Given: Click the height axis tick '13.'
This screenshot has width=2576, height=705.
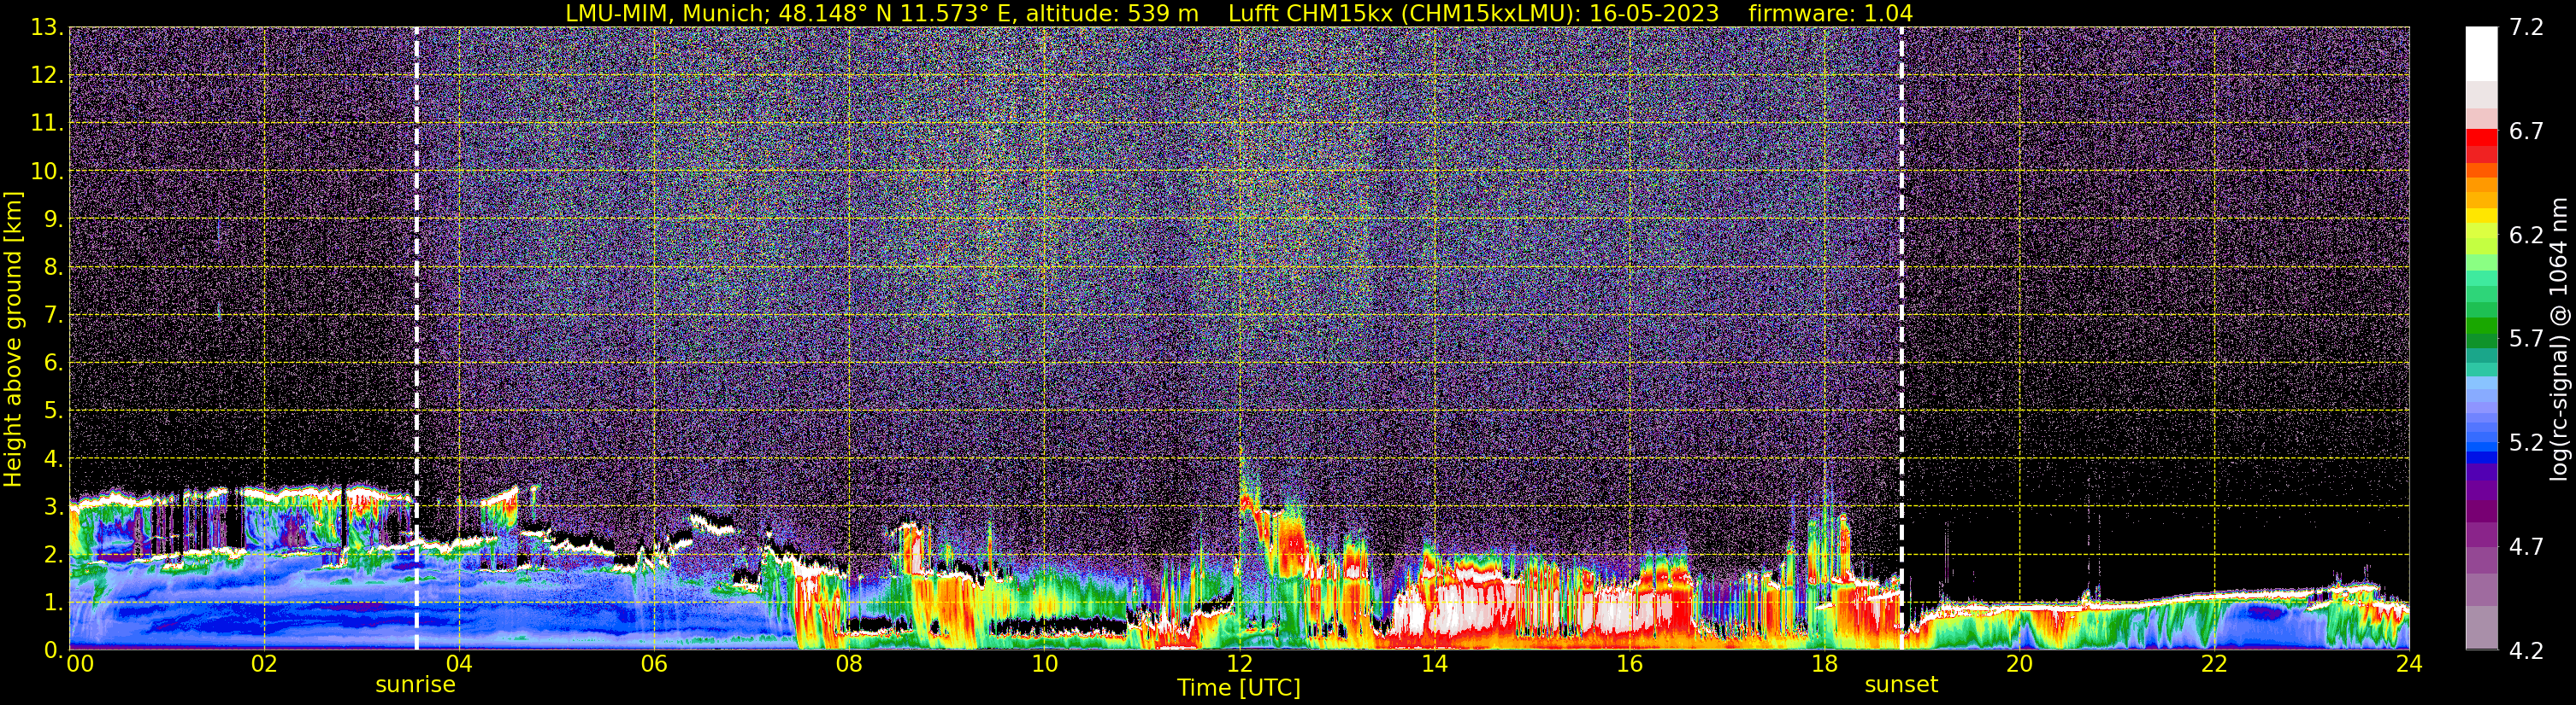Looking at the screenshot, I should [46, 27].
